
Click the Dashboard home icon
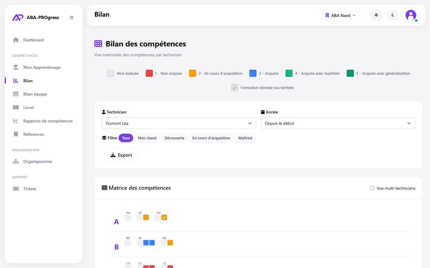16,40
